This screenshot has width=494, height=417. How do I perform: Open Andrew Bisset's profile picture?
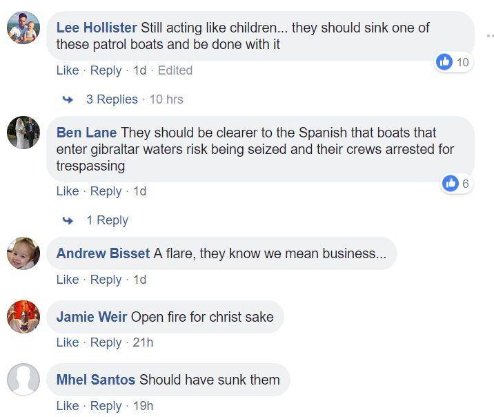(23, 253)
